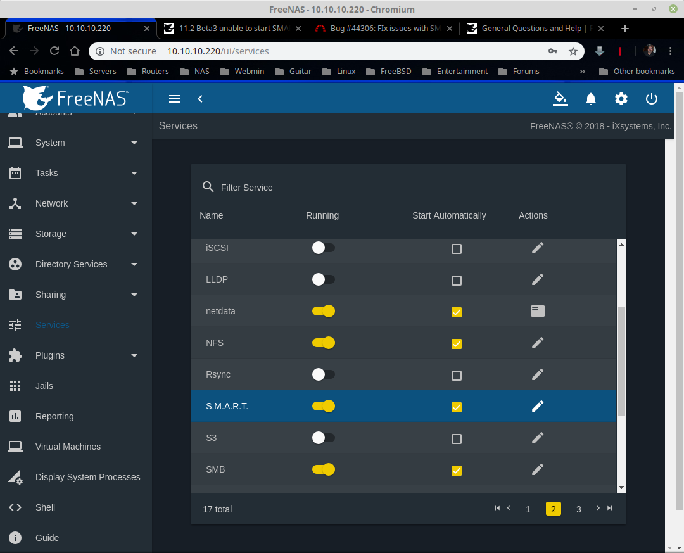Click the browser address bar URL
Viewport: 684px width, 553px height.
[x=218, y=51]
